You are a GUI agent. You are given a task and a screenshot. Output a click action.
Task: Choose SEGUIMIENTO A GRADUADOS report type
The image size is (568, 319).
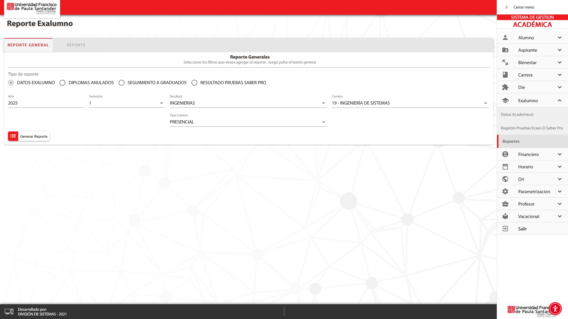point(122,83)
